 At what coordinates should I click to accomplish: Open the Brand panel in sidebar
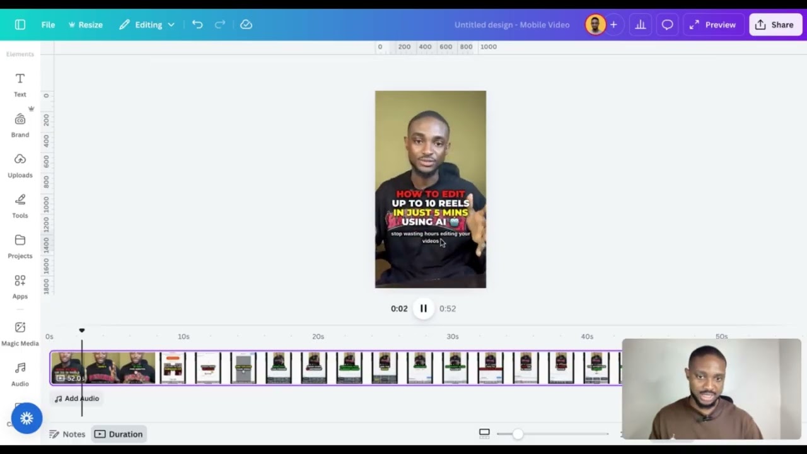click(20, 125)
